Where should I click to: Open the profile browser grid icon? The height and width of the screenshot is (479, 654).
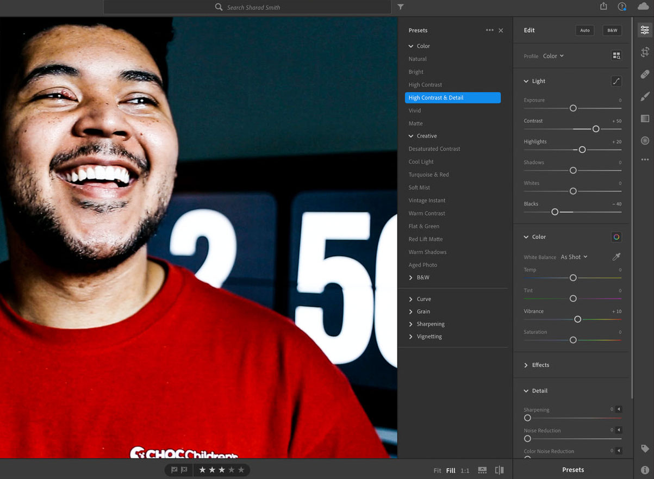click(616, 55)
